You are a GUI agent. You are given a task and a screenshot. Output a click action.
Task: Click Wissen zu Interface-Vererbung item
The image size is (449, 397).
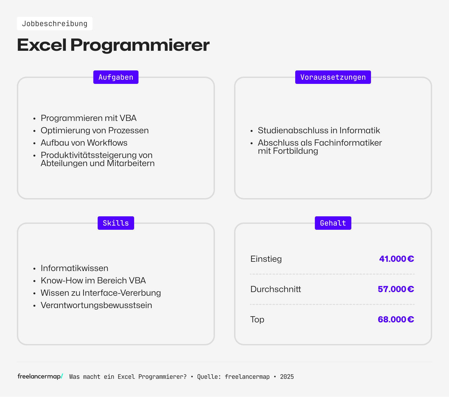coord(101,293)
